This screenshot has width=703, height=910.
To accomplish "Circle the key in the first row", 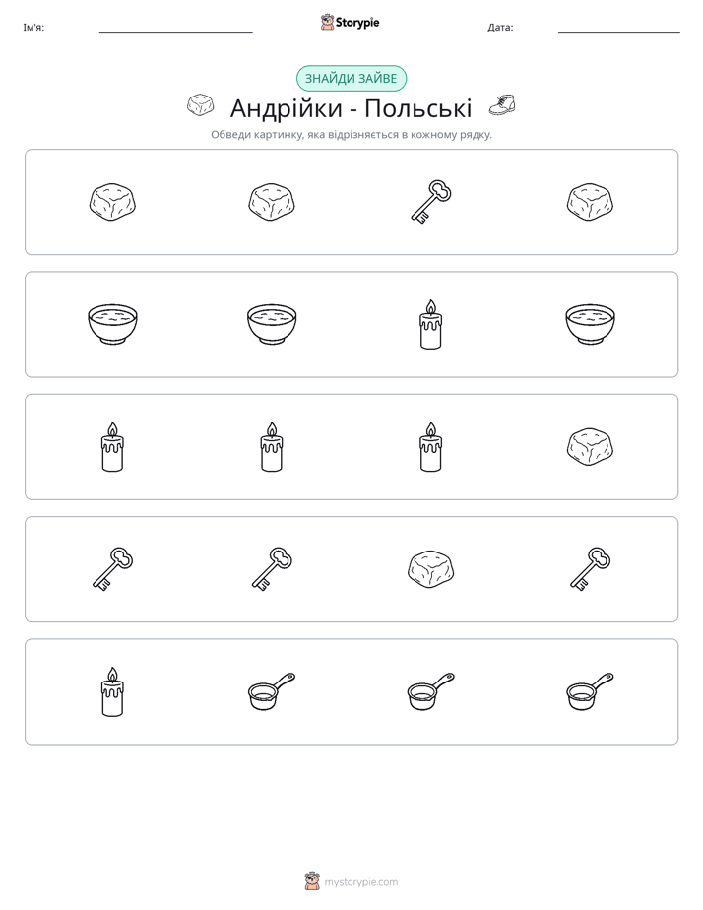I will click(431, 202).
